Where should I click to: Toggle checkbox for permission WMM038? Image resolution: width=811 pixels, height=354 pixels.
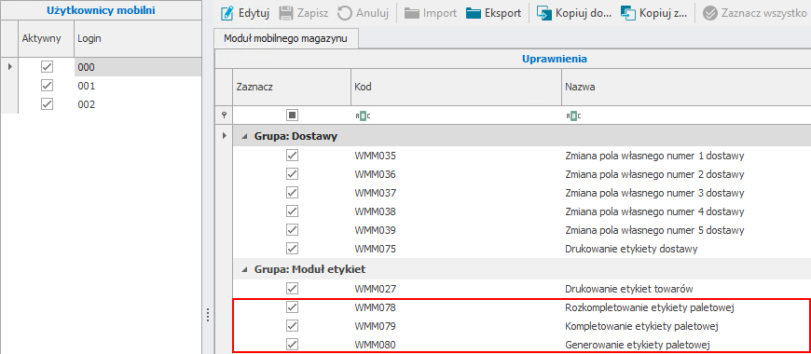coord(292,211)
